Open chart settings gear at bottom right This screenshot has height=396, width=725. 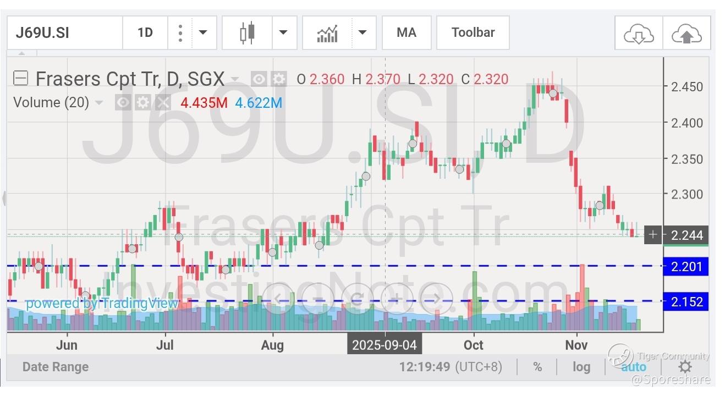click(x=685, y=367)
